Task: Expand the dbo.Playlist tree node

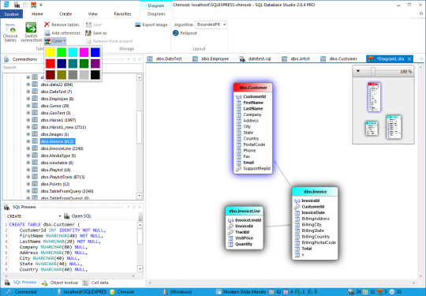Action: 28,170
